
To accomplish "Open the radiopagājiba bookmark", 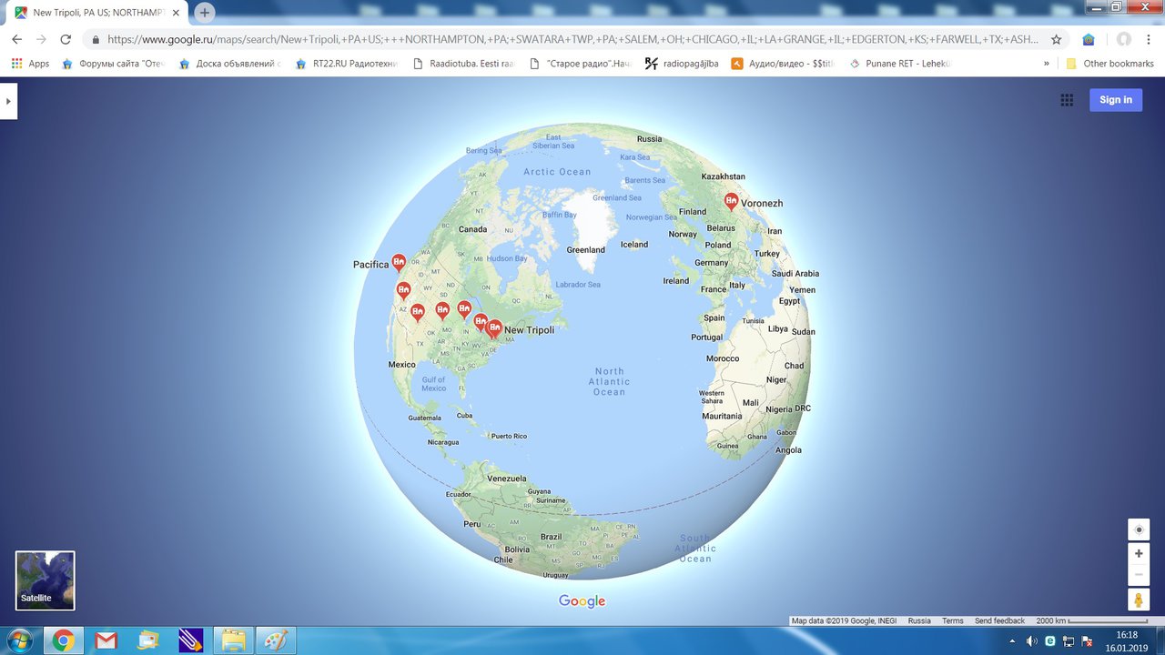I will pyautogui.click(x=682, y=64).
